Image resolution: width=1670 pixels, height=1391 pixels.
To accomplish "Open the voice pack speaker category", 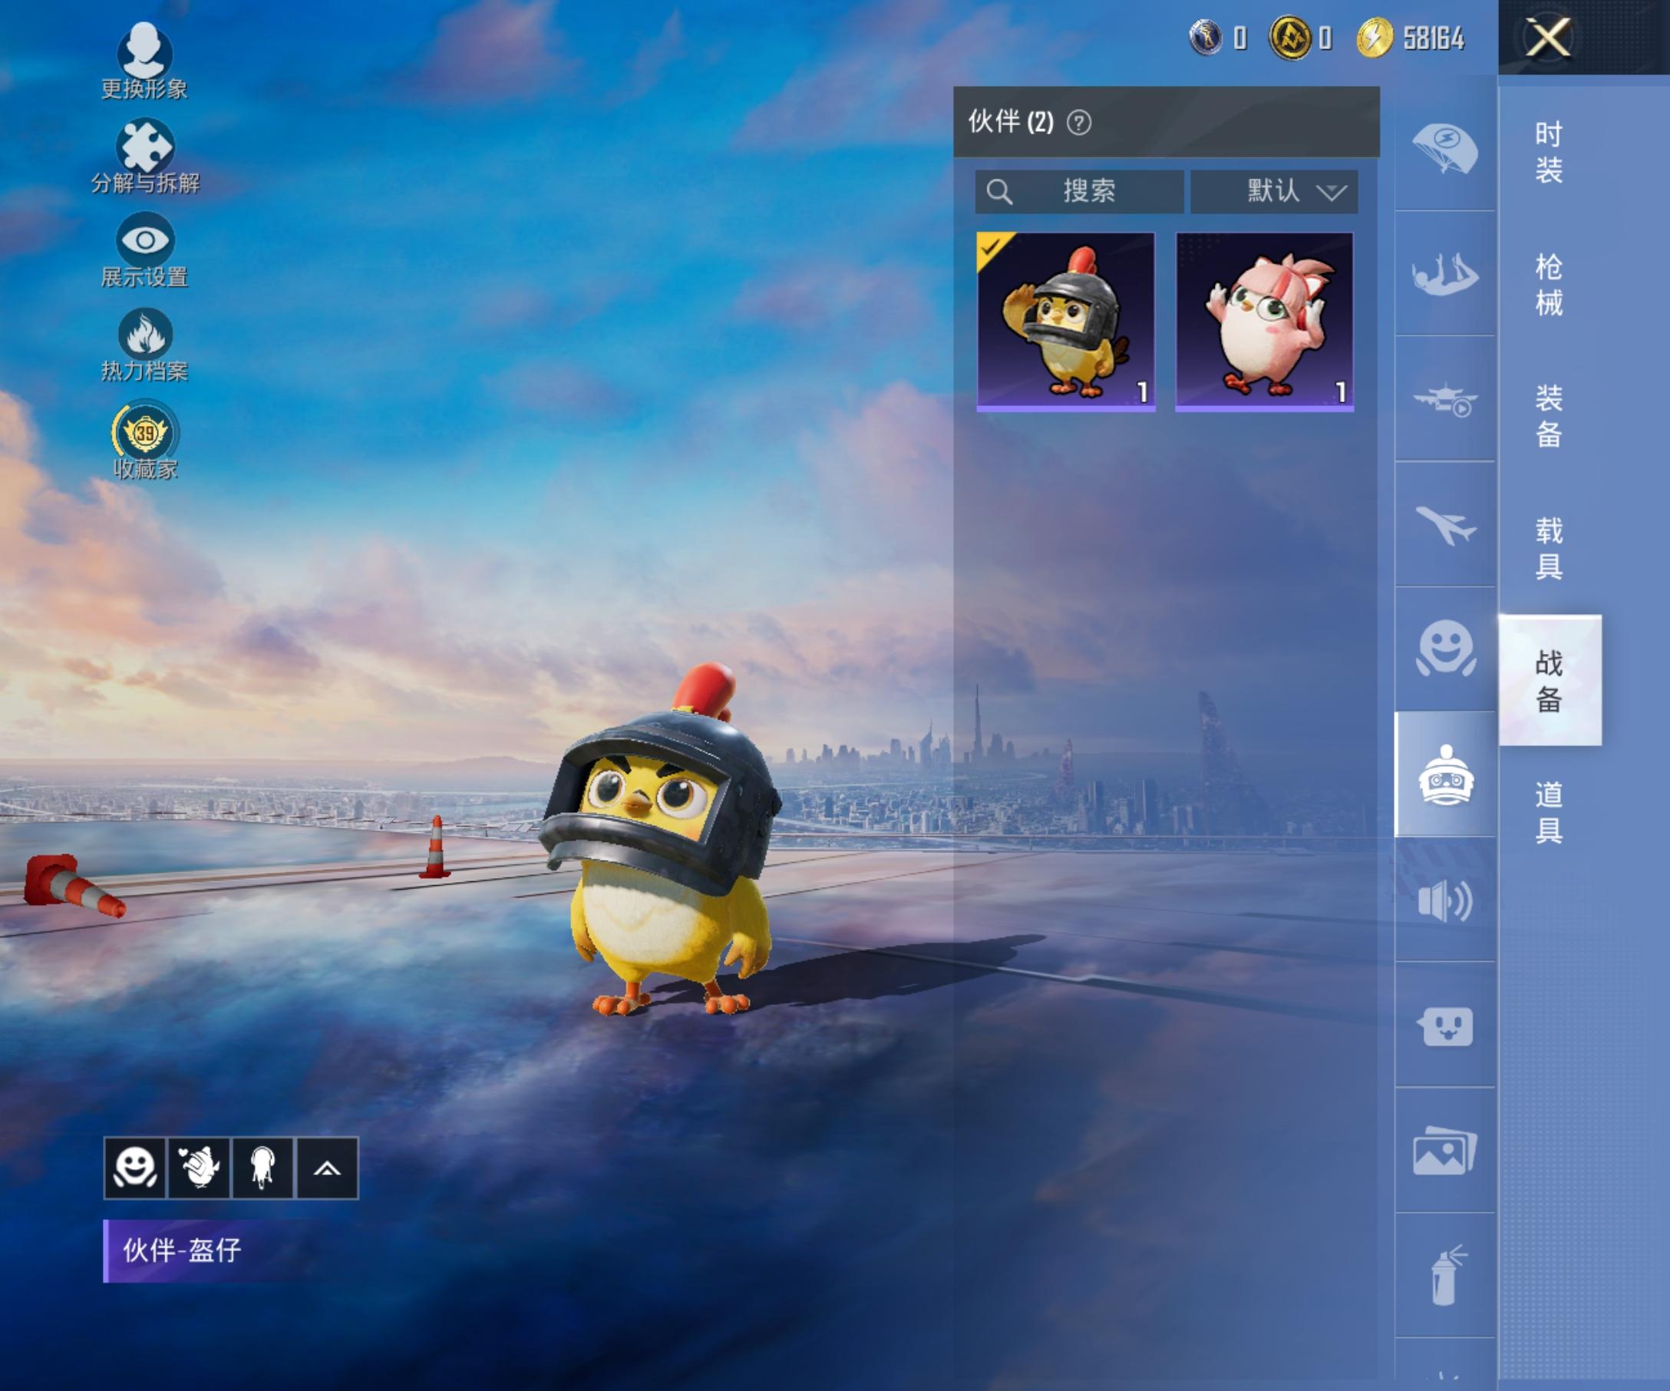I will 1445,901.
